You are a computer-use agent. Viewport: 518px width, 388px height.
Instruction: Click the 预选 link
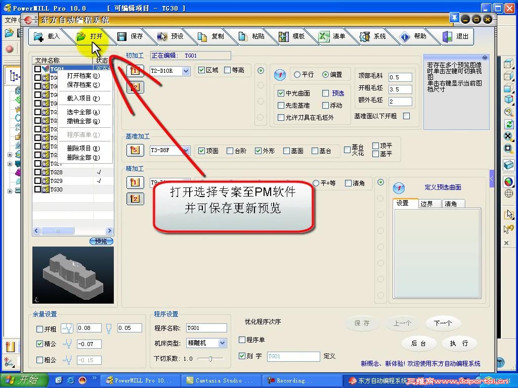tap(338, 93)
